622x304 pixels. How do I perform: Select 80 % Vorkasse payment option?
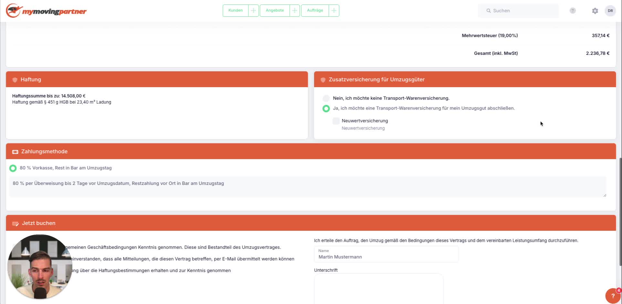13,168
